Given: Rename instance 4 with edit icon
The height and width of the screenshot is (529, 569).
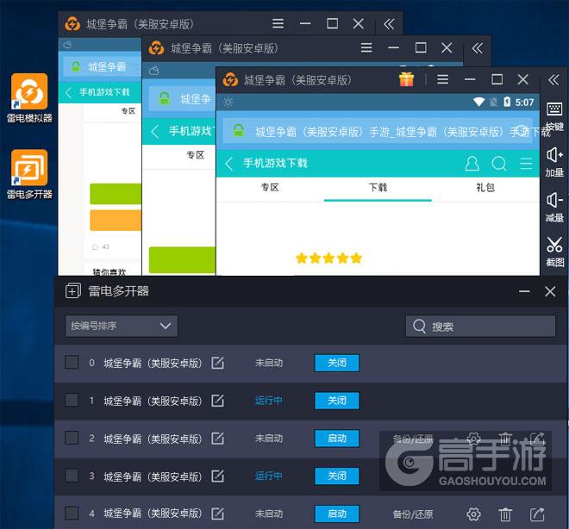Looking at the screenshot, I should coord(218,513).
